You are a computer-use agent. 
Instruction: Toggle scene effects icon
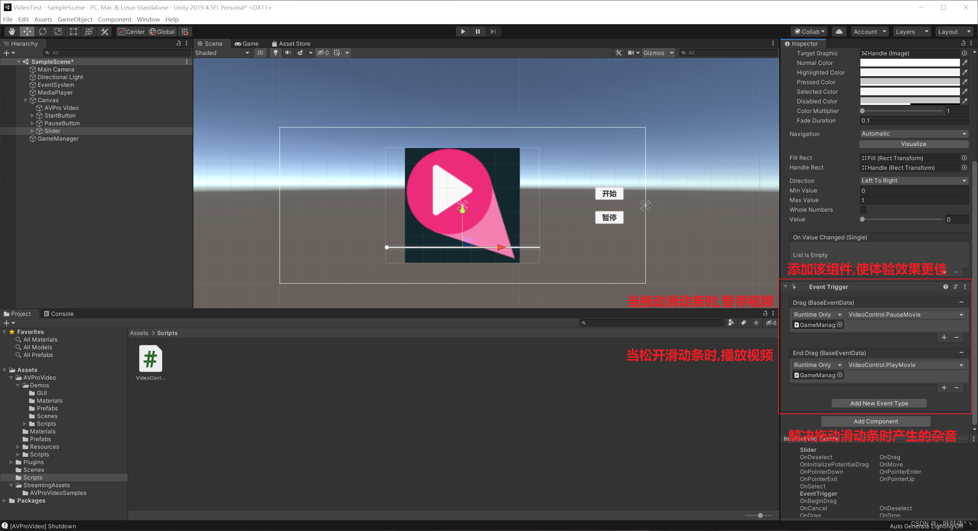point(300,53)
